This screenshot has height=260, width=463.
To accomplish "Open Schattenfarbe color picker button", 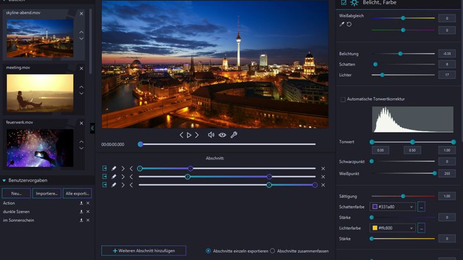I will pyautogui.click(x=421, y=207).
